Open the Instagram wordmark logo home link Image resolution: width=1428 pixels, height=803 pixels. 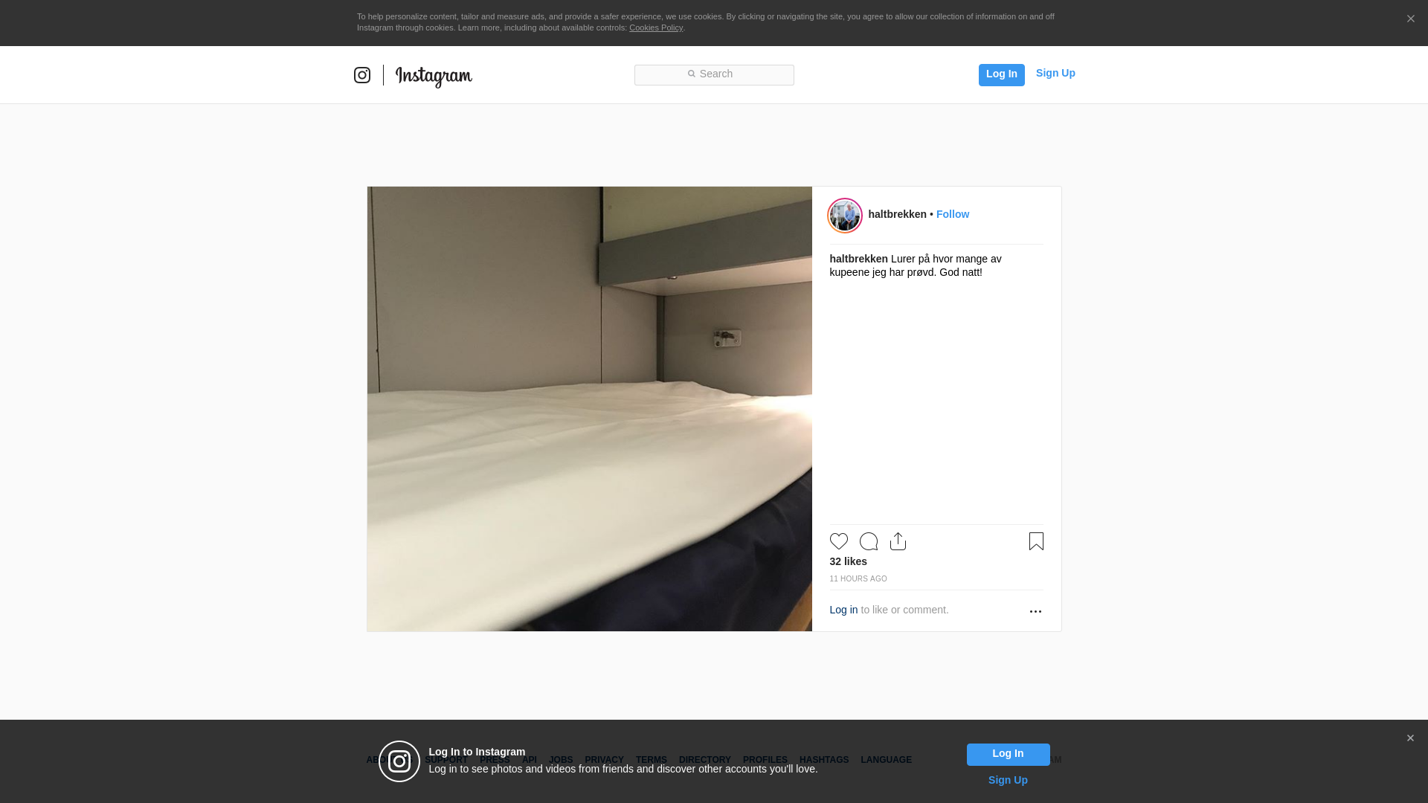tap(434, 76)
